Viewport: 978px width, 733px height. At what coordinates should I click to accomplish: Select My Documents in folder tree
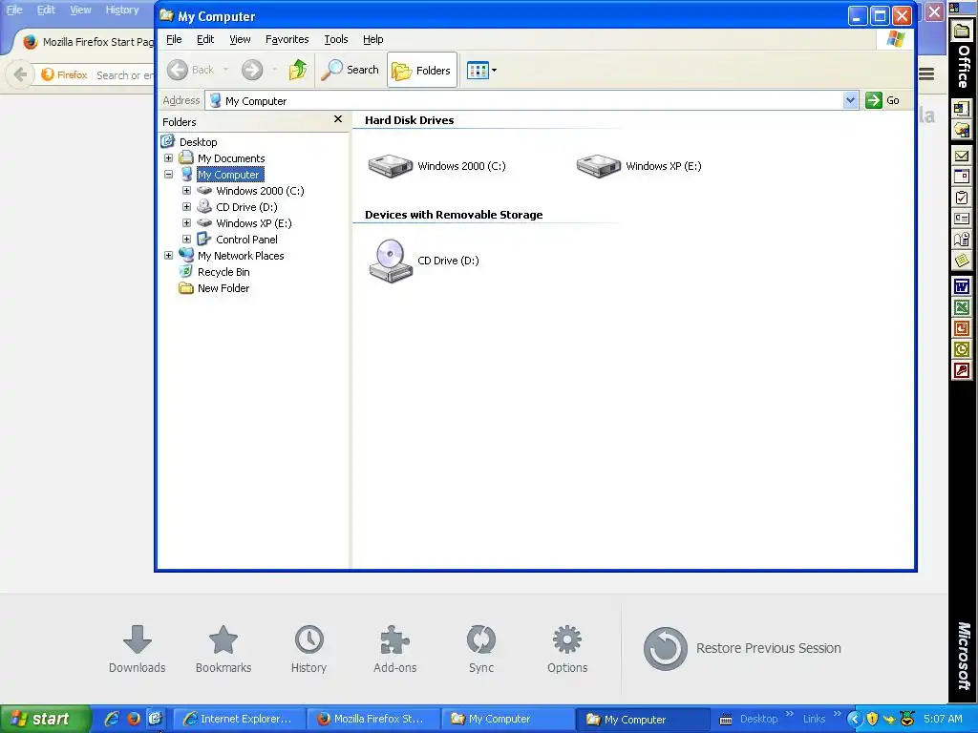pyautogui.click(x=231, y=158)
